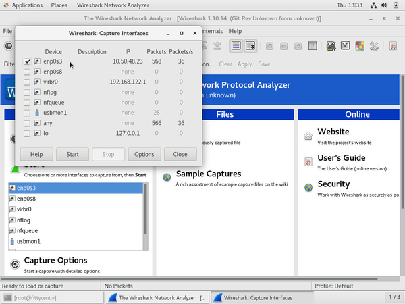The height and width of the screenshot is (304, 405).
Task: Click the Close button in Capture Interfaces
Action: click(180, 154)
